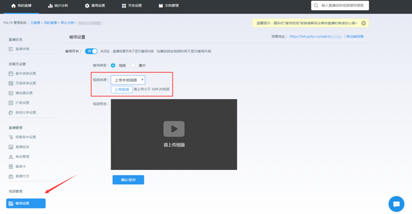Select 直播方式 in the sidebar

[19, 176]
